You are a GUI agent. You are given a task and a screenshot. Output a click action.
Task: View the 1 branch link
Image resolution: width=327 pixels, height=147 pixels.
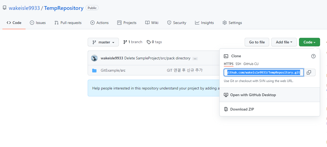(x=133, y=42)
